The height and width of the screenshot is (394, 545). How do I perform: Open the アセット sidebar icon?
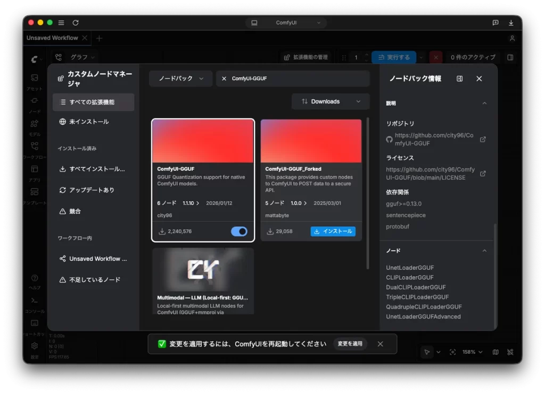[x=35, y=78]
